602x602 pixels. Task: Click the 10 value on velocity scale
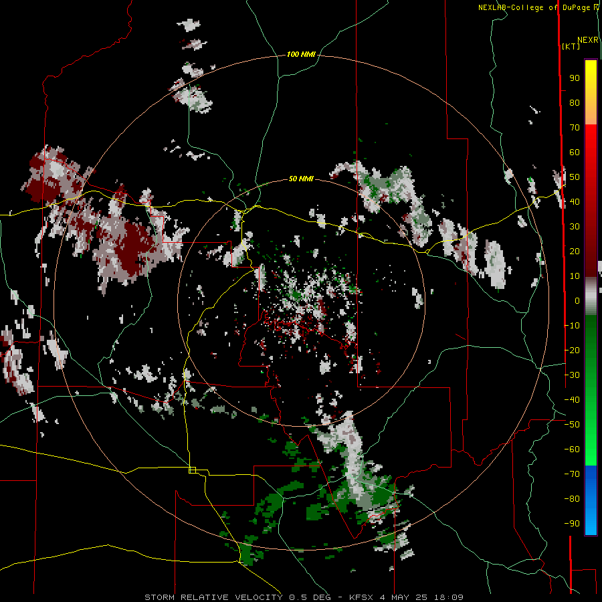[x=575, y=276]
